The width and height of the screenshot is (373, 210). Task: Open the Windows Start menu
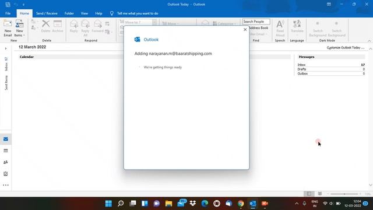pyautogui.click(x=108, y=204)
